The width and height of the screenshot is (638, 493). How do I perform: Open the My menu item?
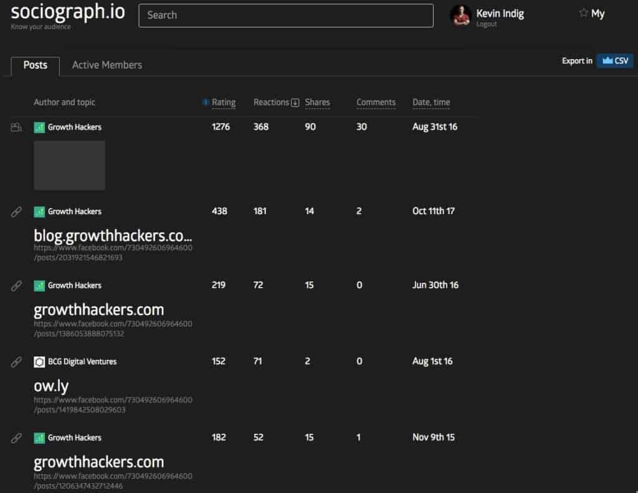[598, 14]
